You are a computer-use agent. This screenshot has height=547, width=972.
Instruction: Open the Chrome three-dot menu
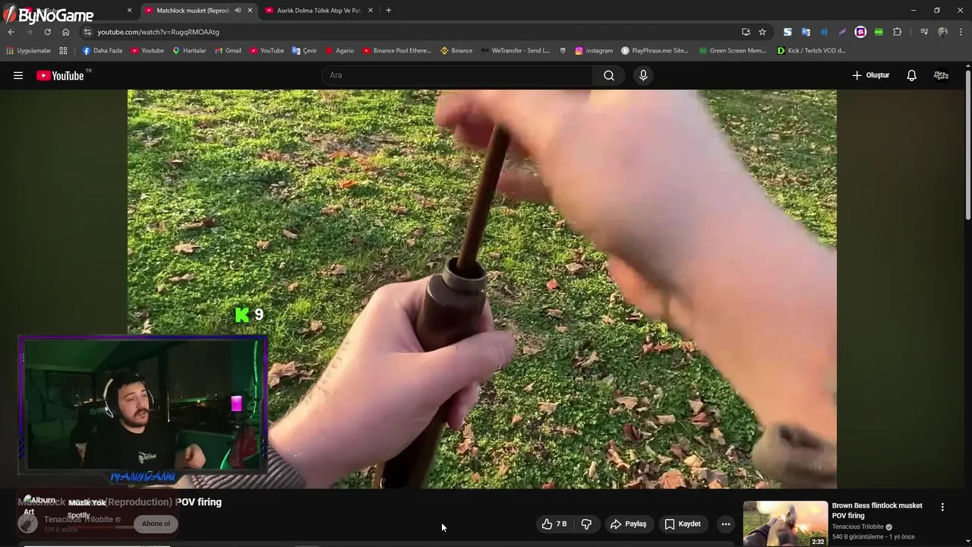961,32
